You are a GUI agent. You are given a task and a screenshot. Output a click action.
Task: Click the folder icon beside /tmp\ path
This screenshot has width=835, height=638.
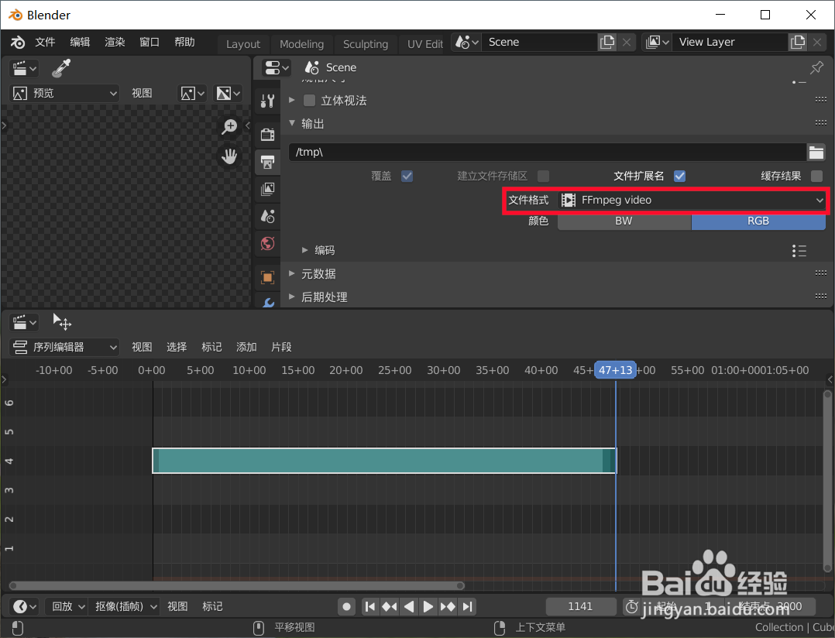[816, 153]
